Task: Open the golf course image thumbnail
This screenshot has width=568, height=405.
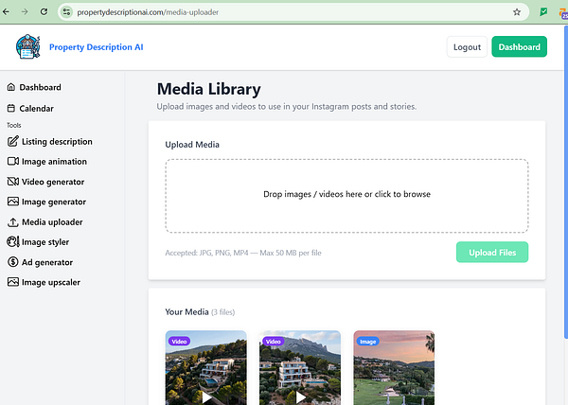Action: pos(394,367)
